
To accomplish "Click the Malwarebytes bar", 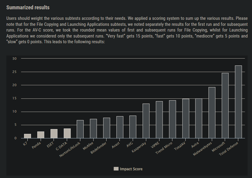I will tap(212, 113).
